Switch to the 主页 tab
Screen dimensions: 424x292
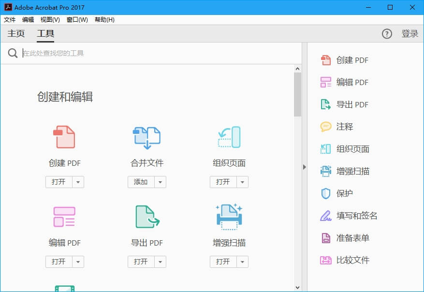16,34
